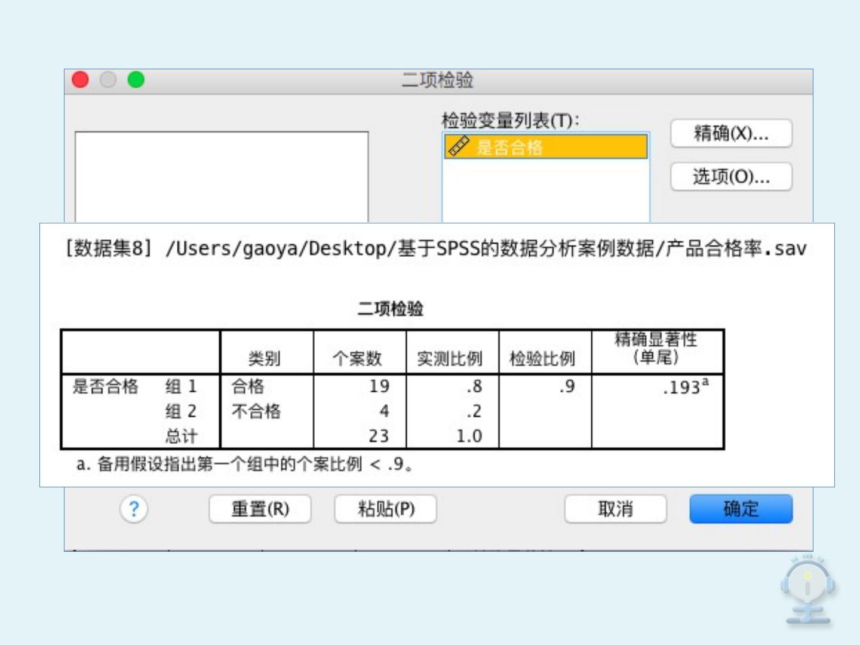Open the 精确(X)... settings
Image resolution: width=860 pixels, height=645 pixels.
pyautogui.click(x=731, y=133)
